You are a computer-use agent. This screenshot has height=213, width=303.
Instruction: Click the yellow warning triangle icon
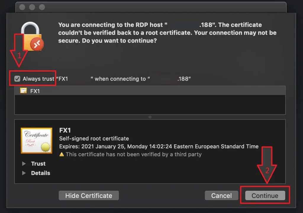(62, 154)
